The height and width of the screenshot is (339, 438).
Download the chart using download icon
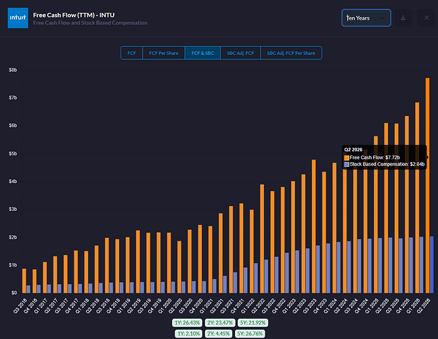403,18
